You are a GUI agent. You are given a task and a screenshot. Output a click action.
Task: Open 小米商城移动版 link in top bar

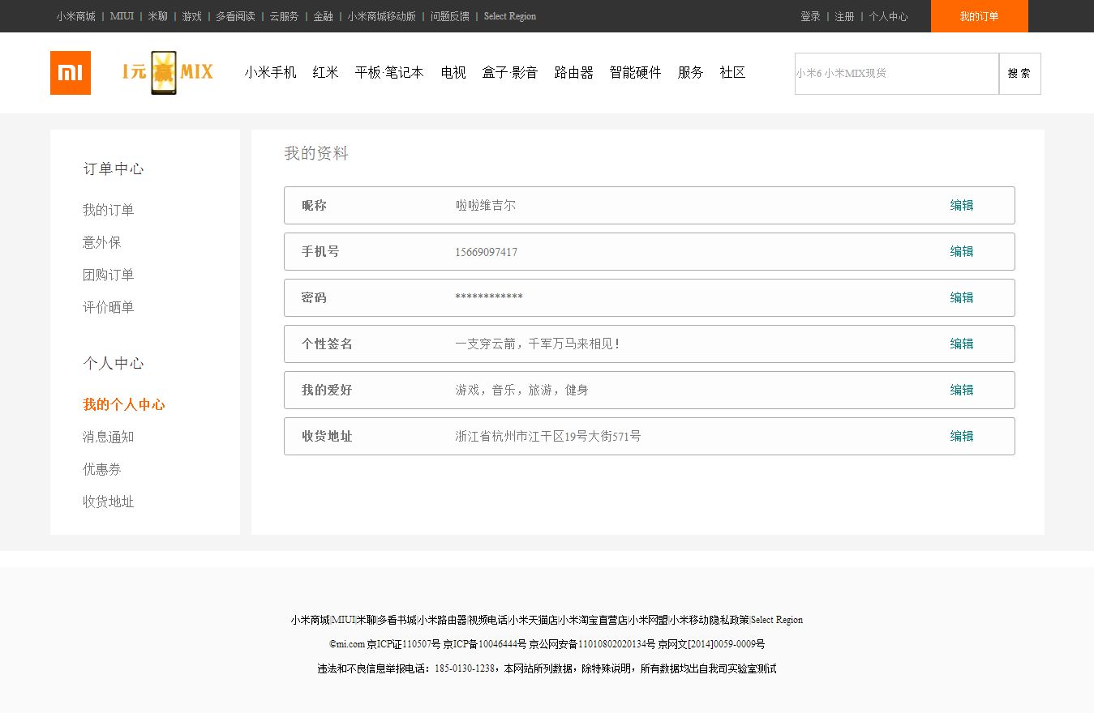click(382, 16)
